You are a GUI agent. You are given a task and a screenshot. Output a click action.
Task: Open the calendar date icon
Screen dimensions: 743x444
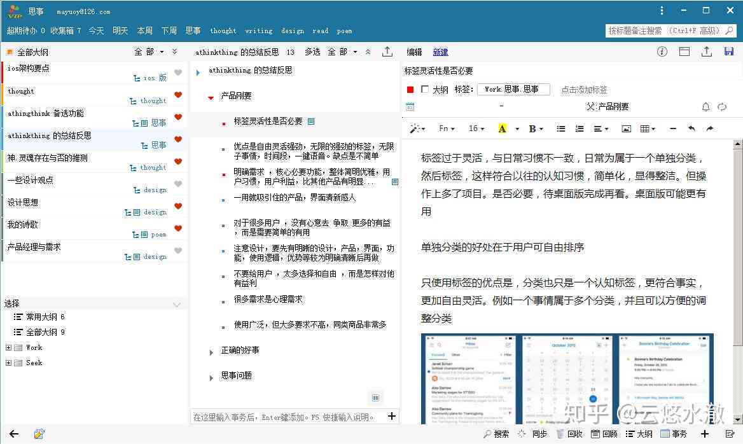410,107
